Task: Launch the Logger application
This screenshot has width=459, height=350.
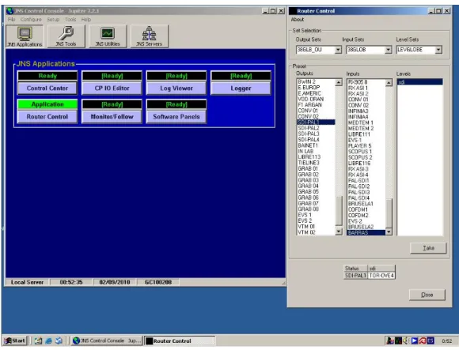Action: 241,88
